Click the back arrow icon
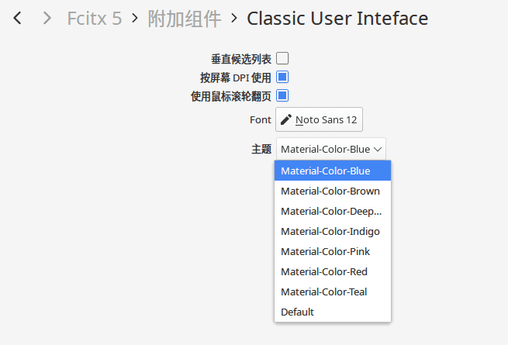508x345 pixels. click(18, 18)
